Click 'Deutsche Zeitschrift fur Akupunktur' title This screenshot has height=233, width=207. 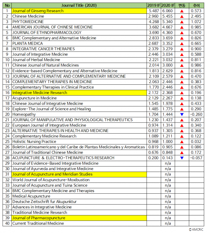[44, 202]
